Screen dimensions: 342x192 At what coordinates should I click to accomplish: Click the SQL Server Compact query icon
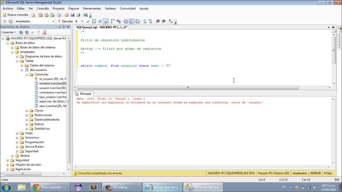[x=59, y=15]
